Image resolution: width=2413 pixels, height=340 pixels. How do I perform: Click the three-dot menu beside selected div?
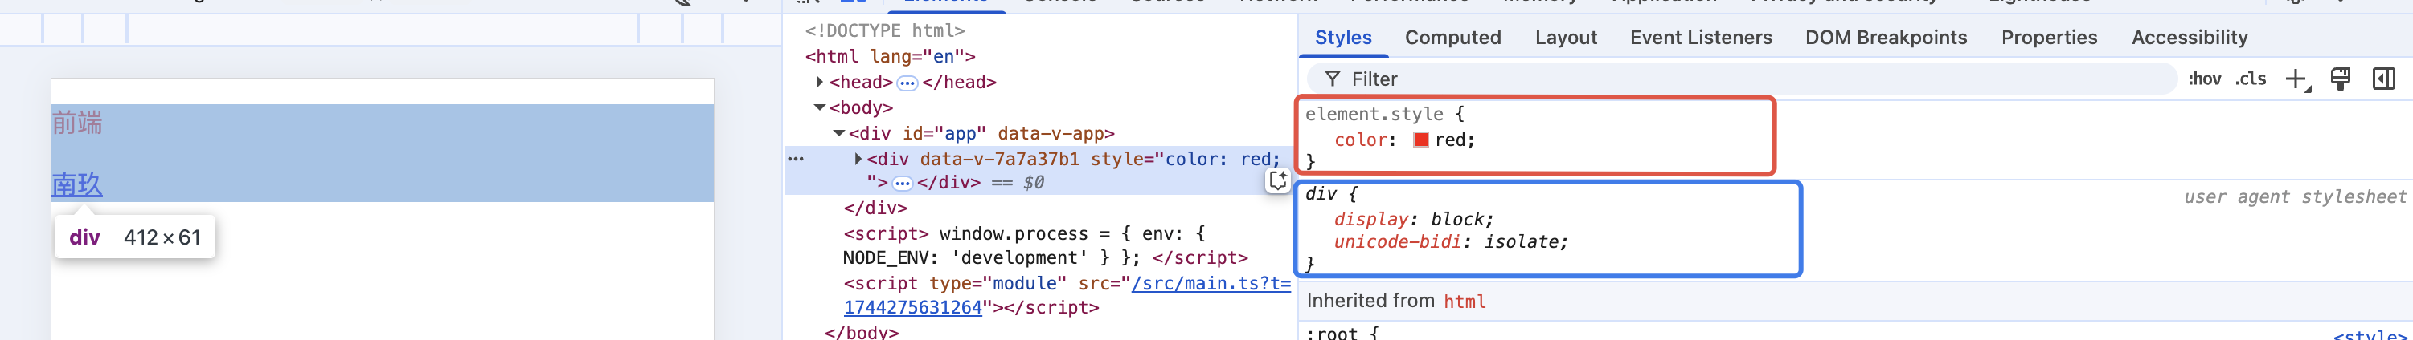click(795, 159)
